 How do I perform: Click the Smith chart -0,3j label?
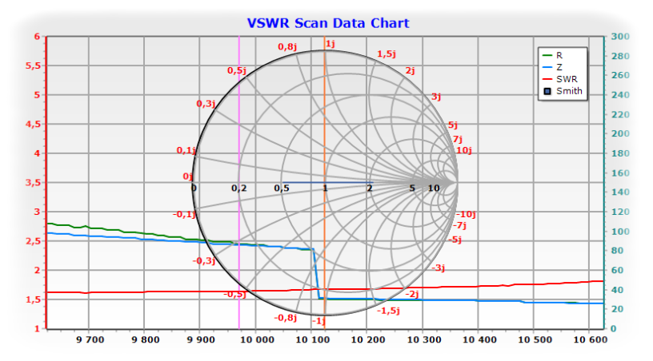point(203,261)
